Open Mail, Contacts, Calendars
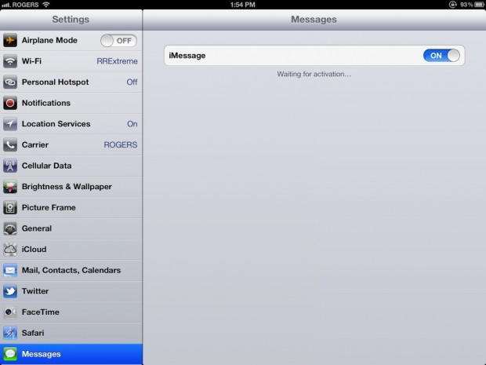Screen dimensions: 486x365 (71, 270)
